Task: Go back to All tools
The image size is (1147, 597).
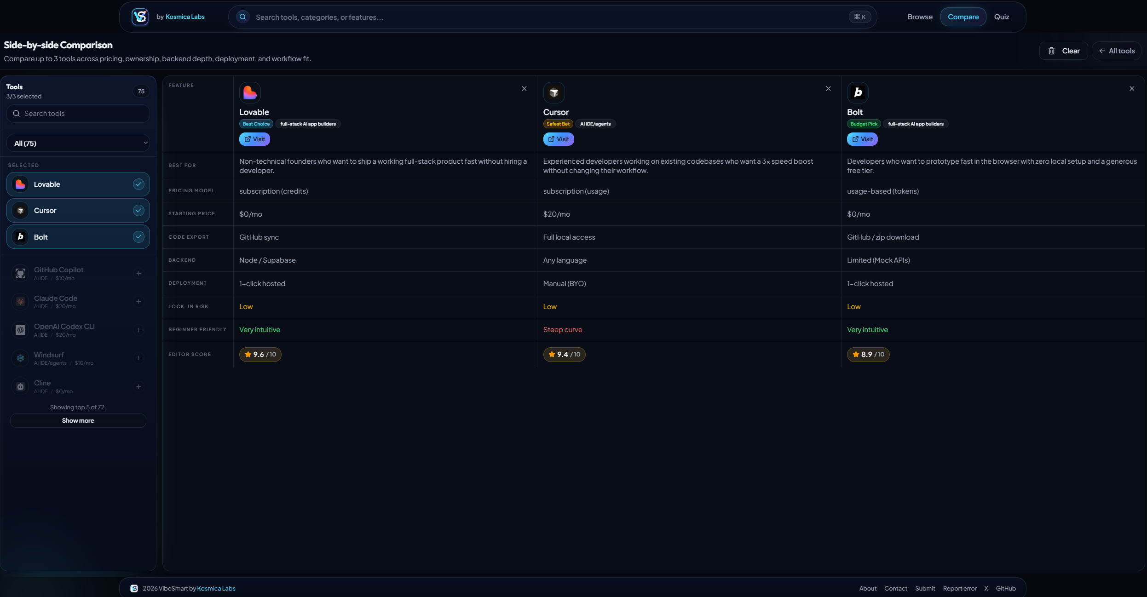Action: coord(1117,51)
